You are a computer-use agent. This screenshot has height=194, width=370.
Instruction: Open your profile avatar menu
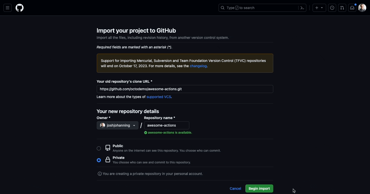click(362, 8)
